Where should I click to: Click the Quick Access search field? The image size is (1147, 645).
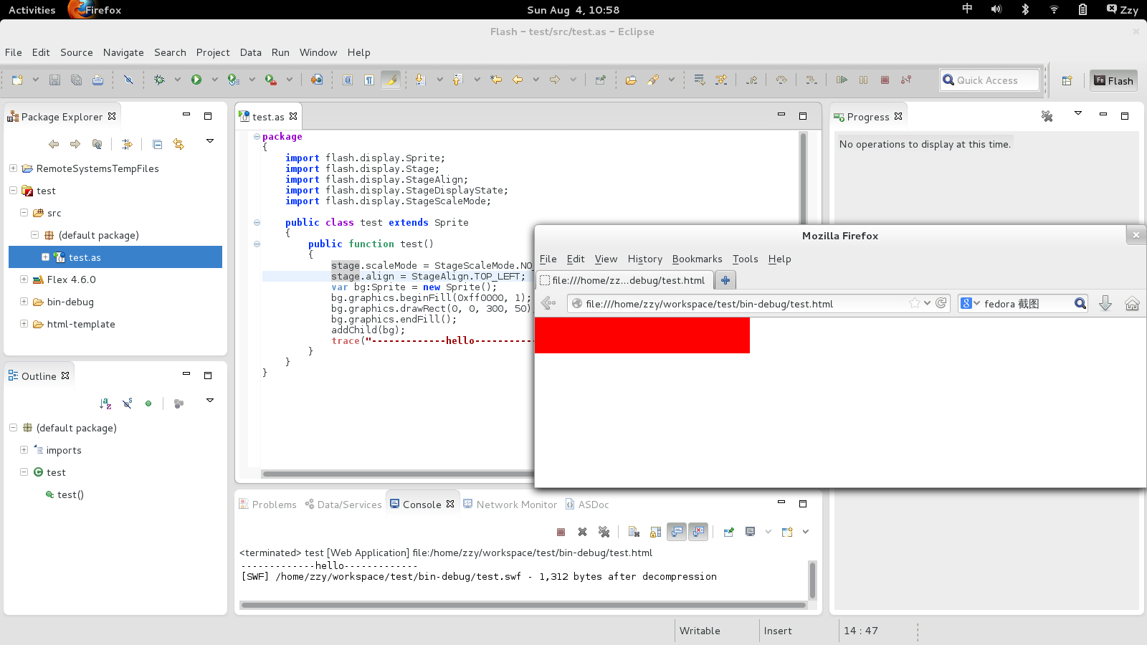pos(989,80)
